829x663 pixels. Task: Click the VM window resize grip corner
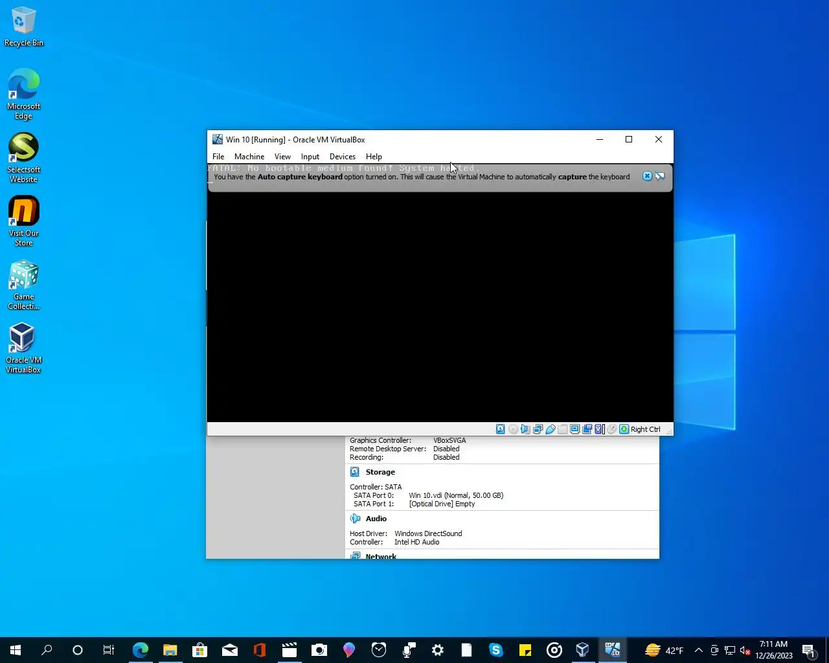click(669, 431)
